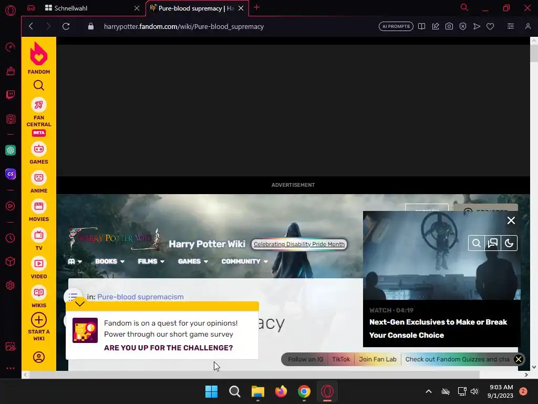538x404 pixels.
Task: Toggle dark theme moon icon
Action: [x=509, y=243]
